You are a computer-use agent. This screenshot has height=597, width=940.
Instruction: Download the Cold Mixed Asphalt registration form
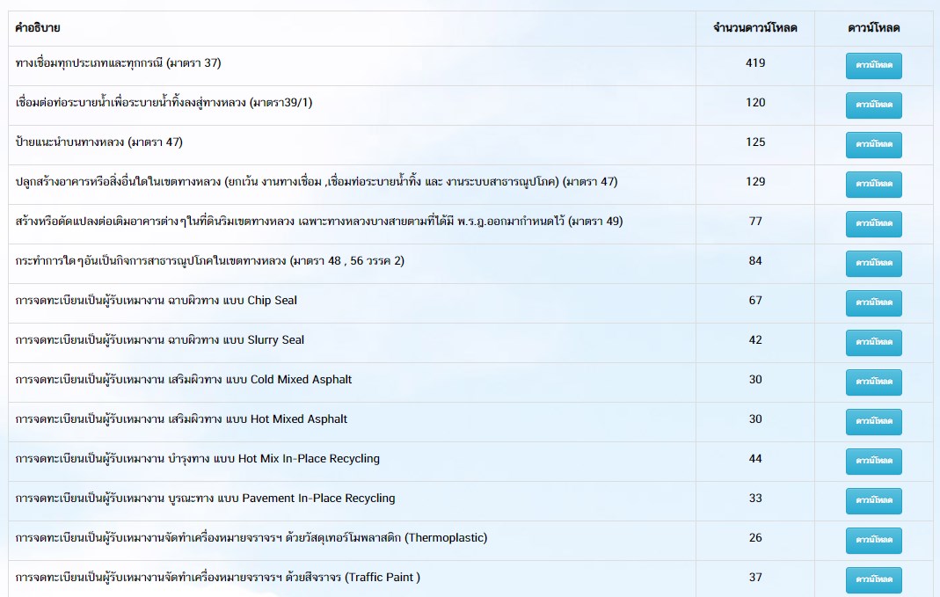coord(873,382)
